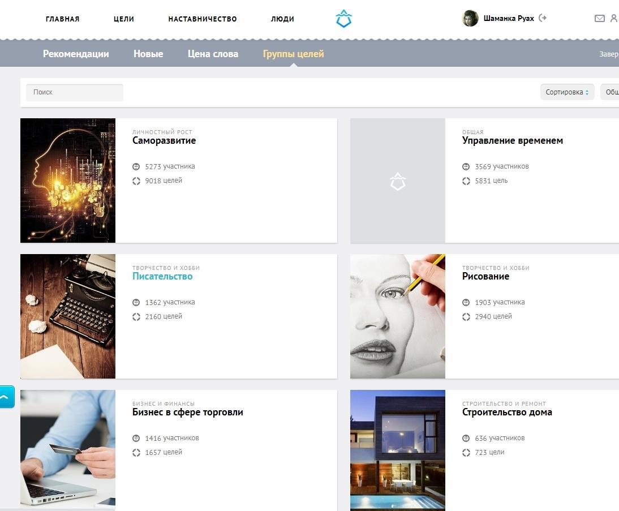Open the Бизнес в сфере торговли group

tap(187, 413)
